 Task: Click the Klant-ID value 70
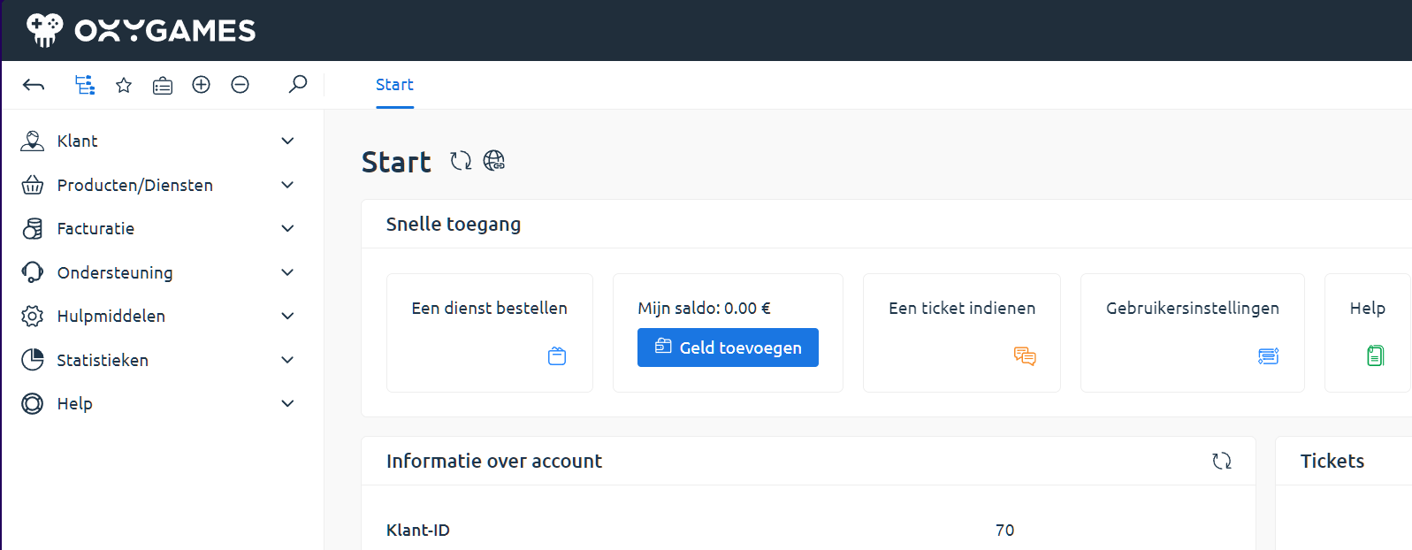pyautogui.click(x=1005, y=530)
